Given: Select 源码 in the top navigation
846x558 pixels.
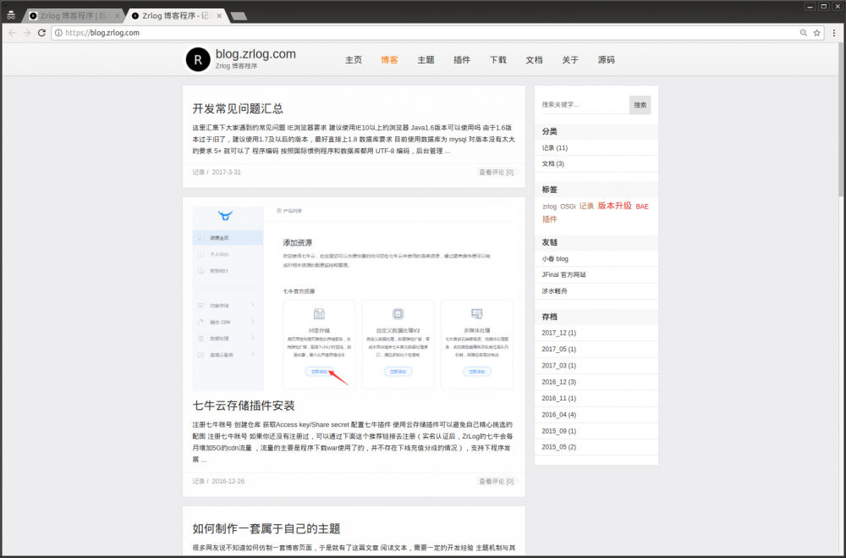Looking at the screenshot, I should [606, 60].
